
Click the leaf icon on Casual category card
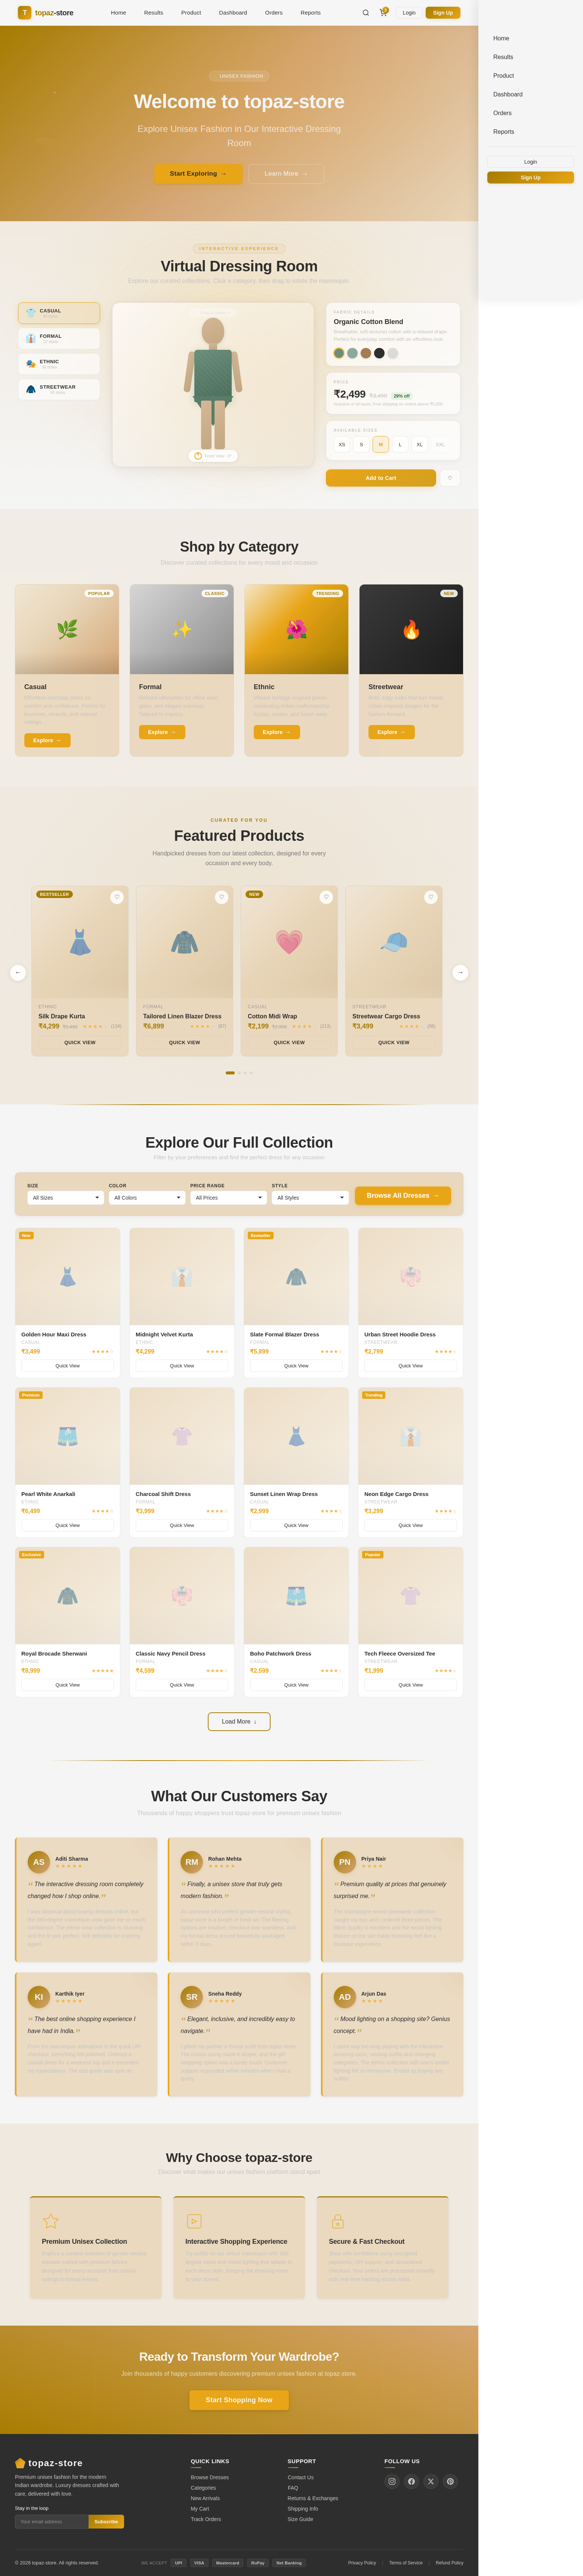tap(67, 630)
